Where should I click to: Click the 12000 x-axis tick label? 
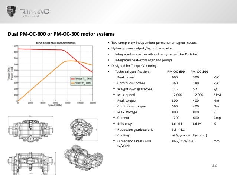[92, 103]
